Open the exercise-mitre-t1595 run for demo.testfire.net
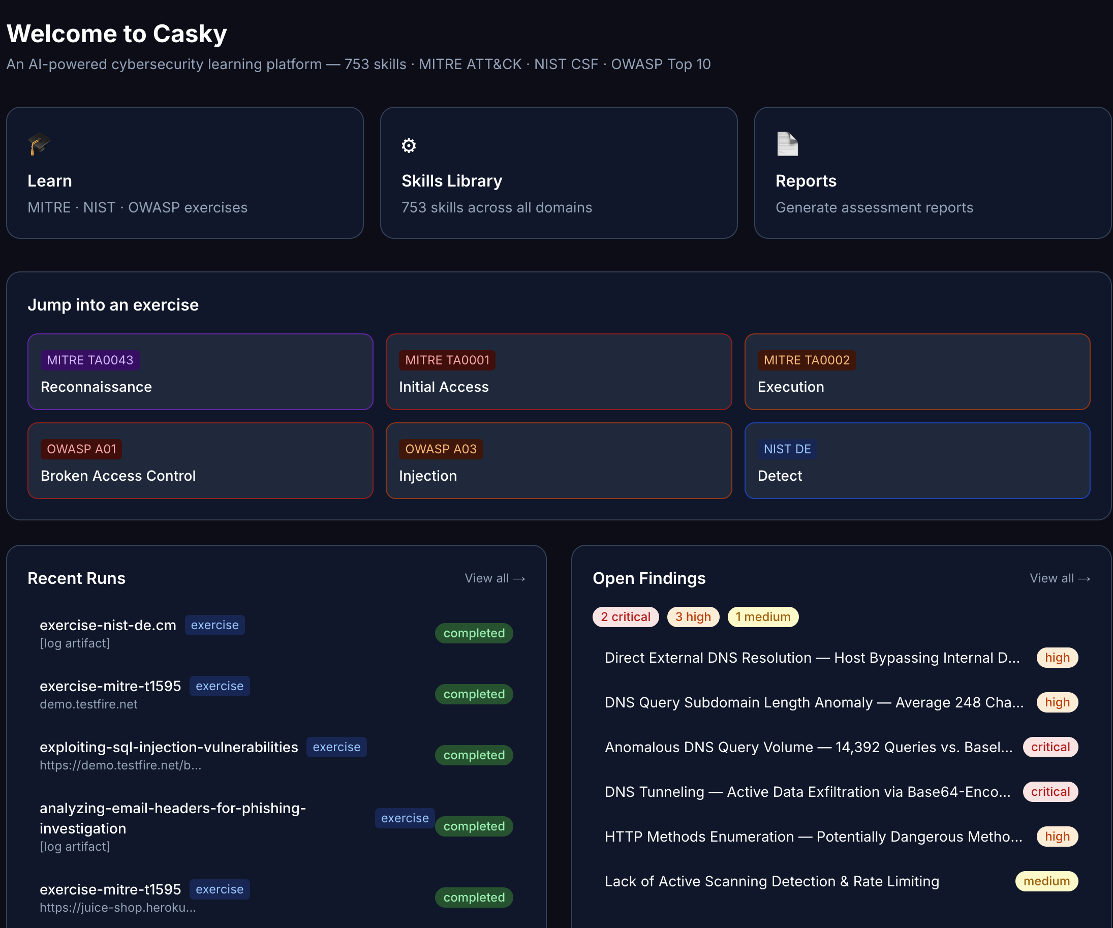The image size is (1113, 928). coord(276,694)
